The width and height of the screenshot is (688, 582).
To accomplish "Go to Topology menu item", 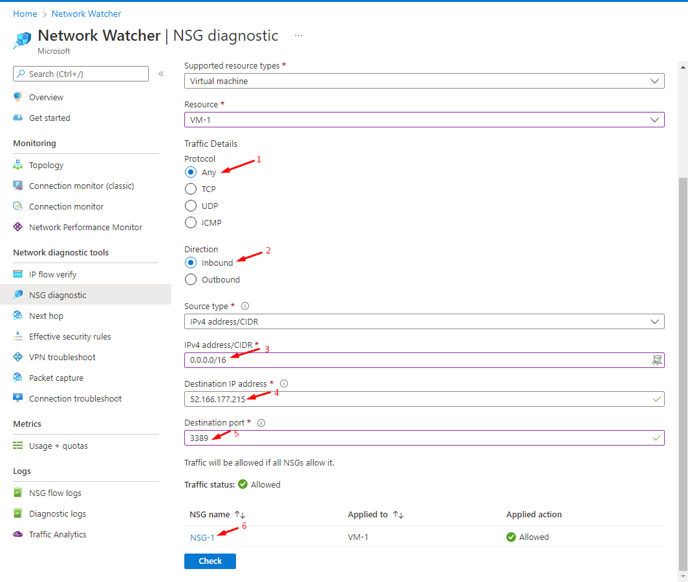I will [46, 165].
